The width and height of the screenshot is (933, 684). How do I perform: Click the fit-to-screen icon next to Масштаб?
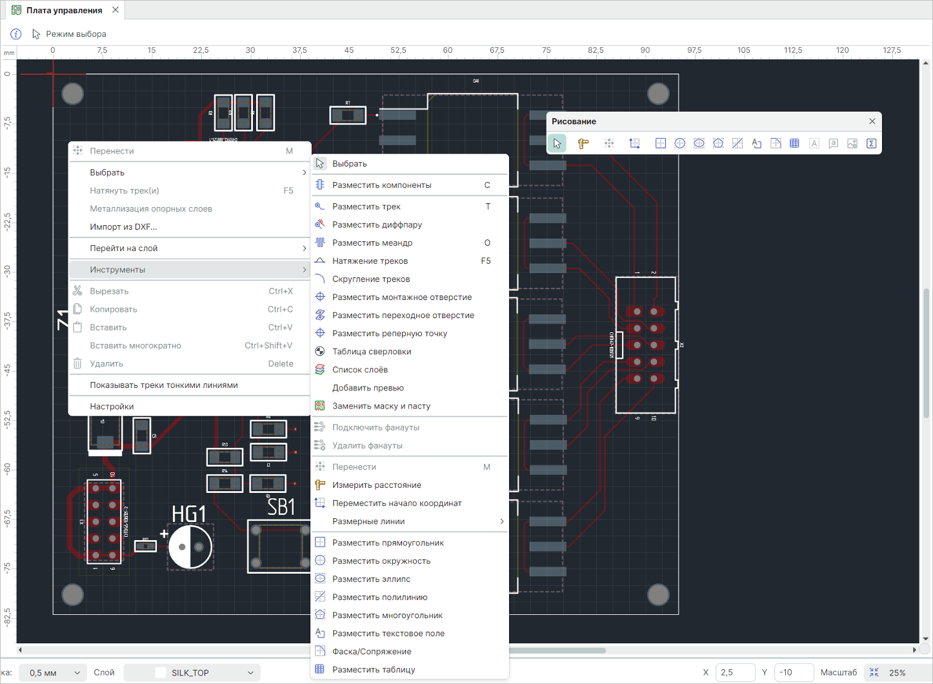(874, 672)
